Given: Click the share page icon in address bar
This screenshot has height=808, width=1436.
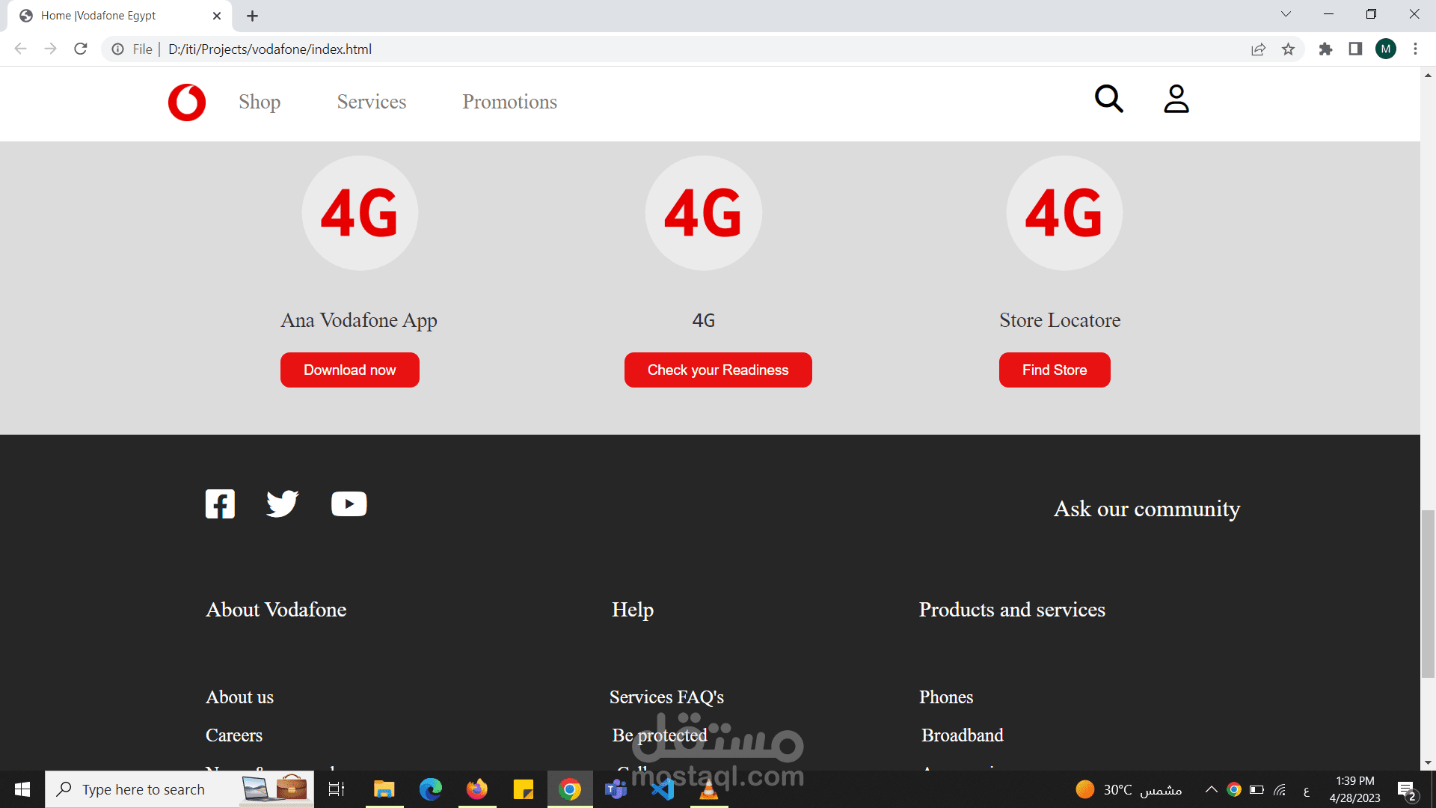Looking at the screenshot, I should tap(1258, 49).
